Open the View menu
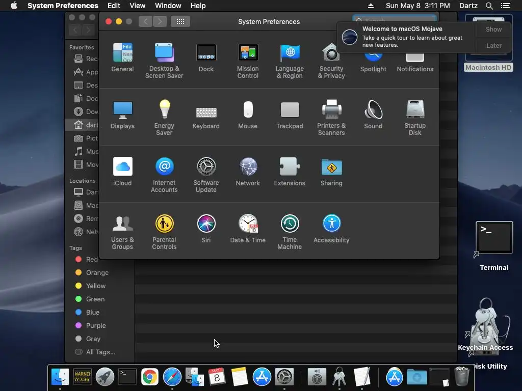 138,6
